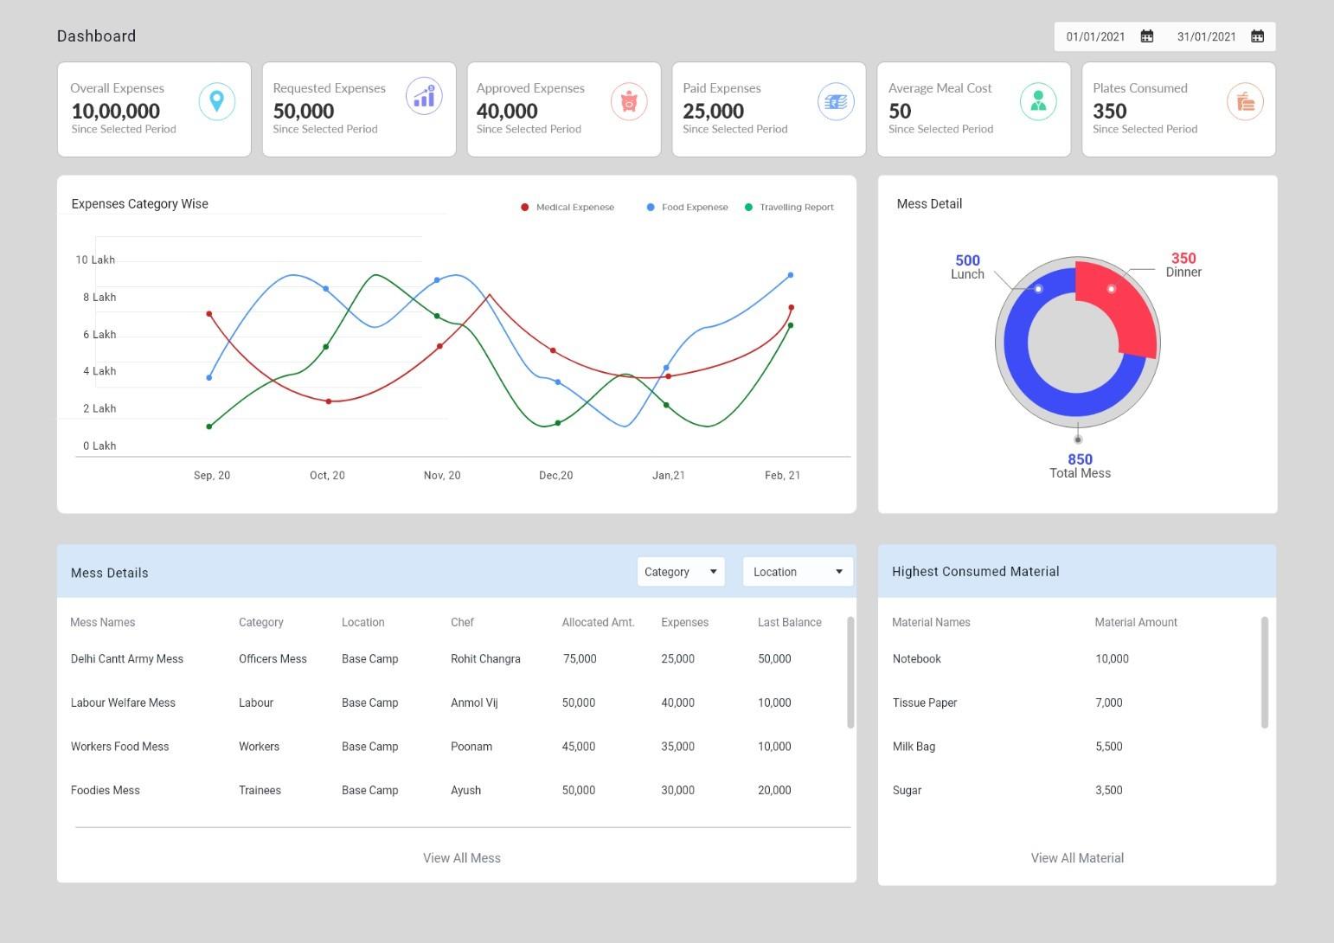
Task: Toggle the Travelling Report legend series
Action: (x=789, y=208)
